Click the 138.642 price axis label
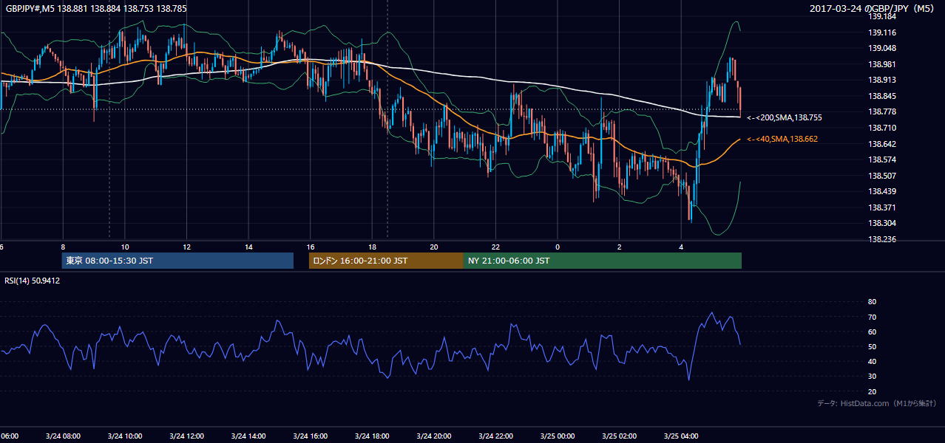 pos(882,144)
